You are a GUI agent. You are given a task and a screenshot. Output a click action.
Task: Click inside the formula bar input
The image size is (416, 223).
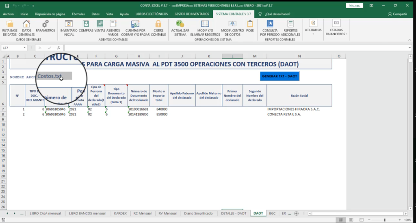(x=236, y=48)
